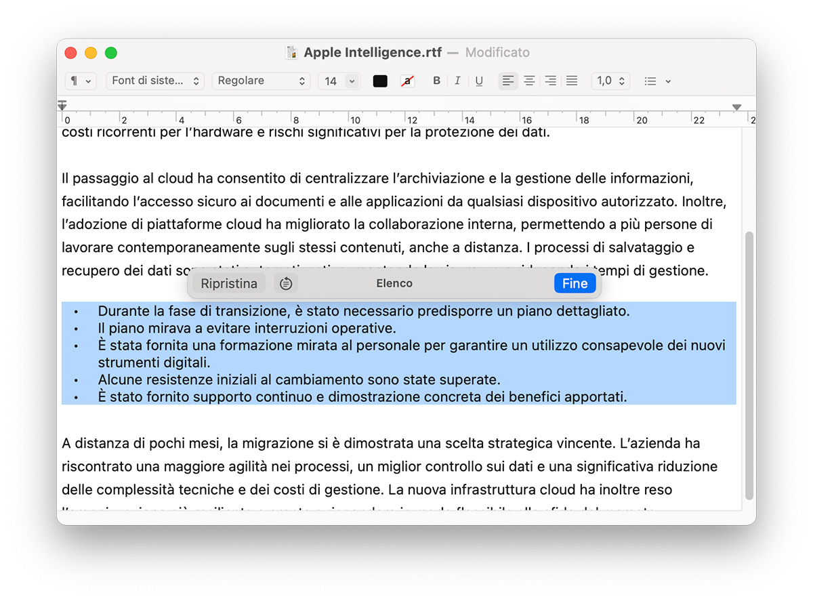Click the Apple Intelligence.rtf document icon in title bar
The width and height of the screenshot is (813, 599).
point(292,53)
